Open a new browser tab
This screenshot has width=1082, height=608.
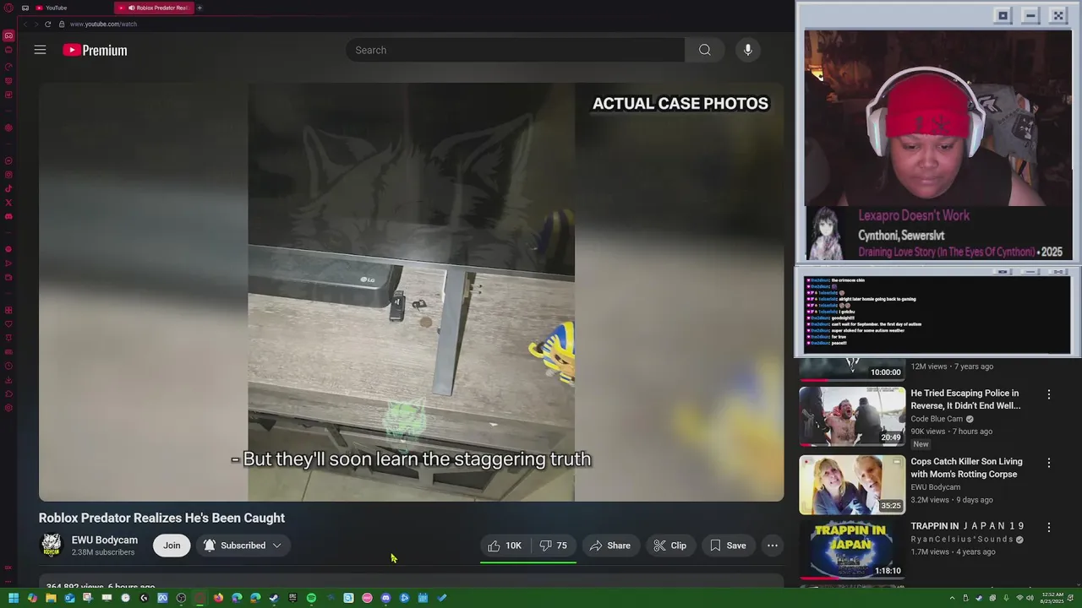pos(199,8)
